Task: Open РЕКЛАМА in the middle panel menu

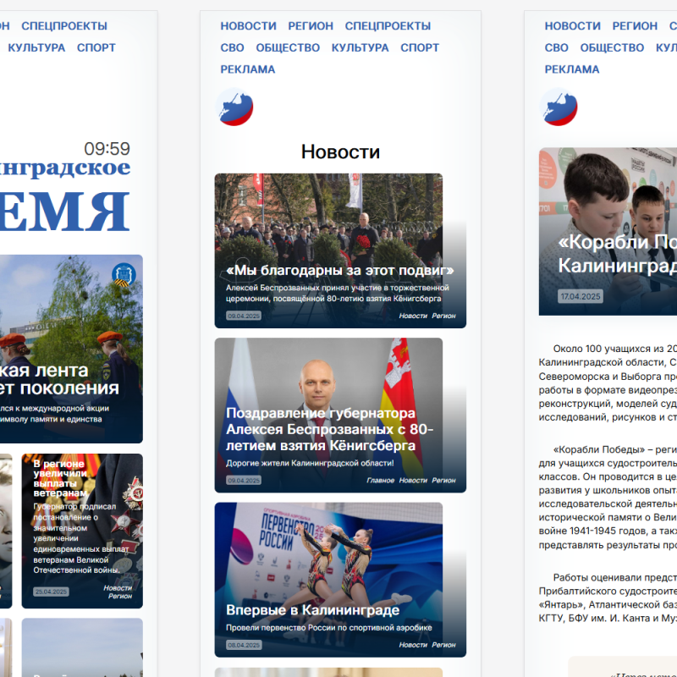Action: pos(248,69)
